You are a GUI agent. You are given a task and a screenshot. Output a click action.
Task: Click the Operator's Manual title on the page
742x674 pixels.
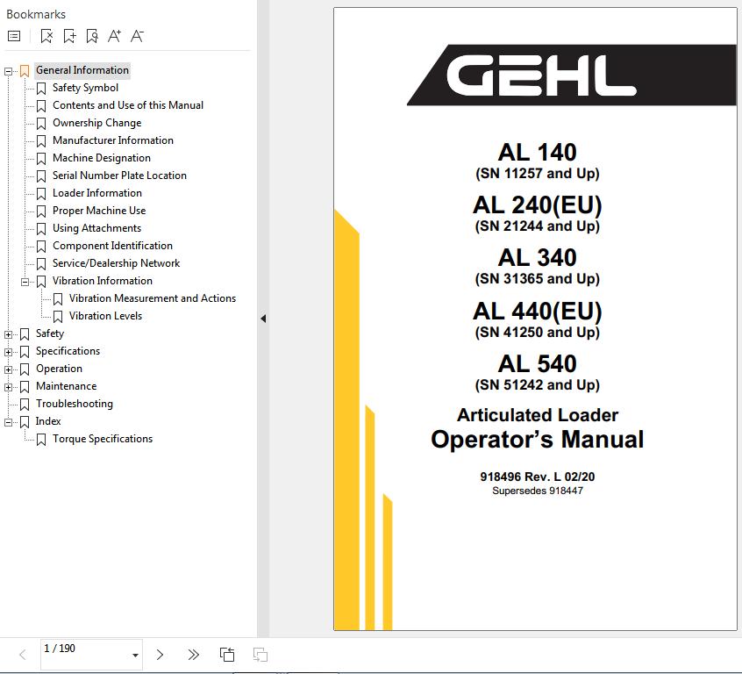point(537,439)
